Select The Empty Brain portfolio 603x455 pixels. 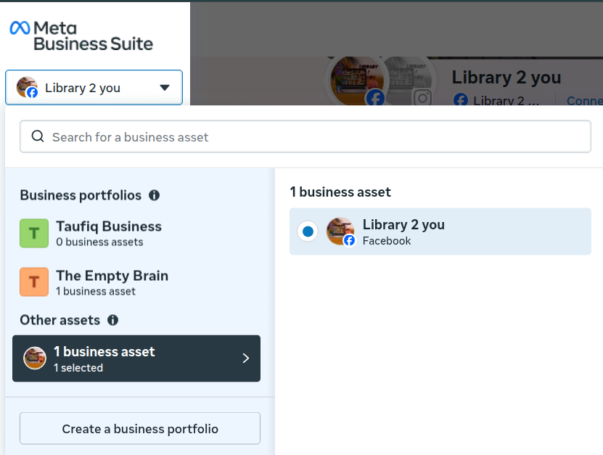(x=137, y=282)
